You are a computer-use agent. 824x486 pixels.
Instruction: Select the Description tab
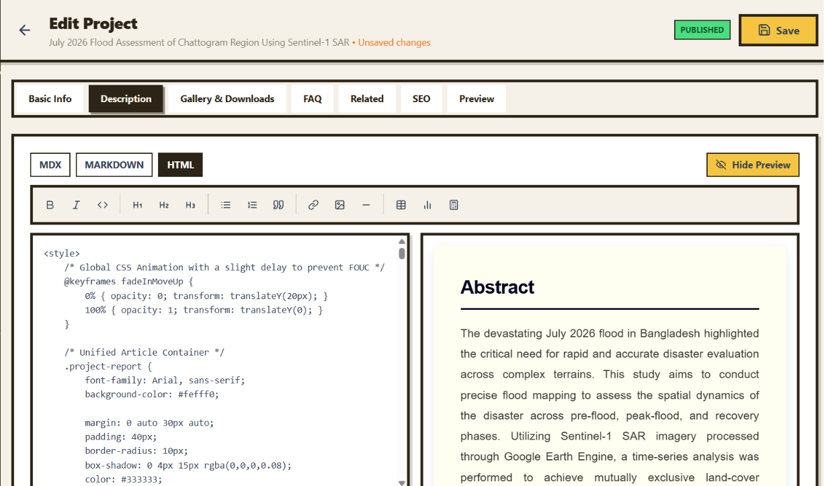(126, 99)
